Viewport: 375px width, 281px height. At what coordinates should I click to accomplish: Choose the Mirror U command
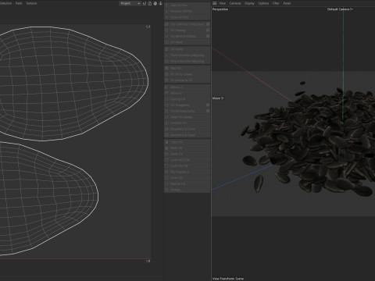pyautogui.click(x=187, y=87)
